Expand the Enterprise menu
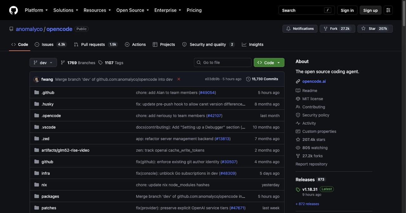 (x=168, y=10)
